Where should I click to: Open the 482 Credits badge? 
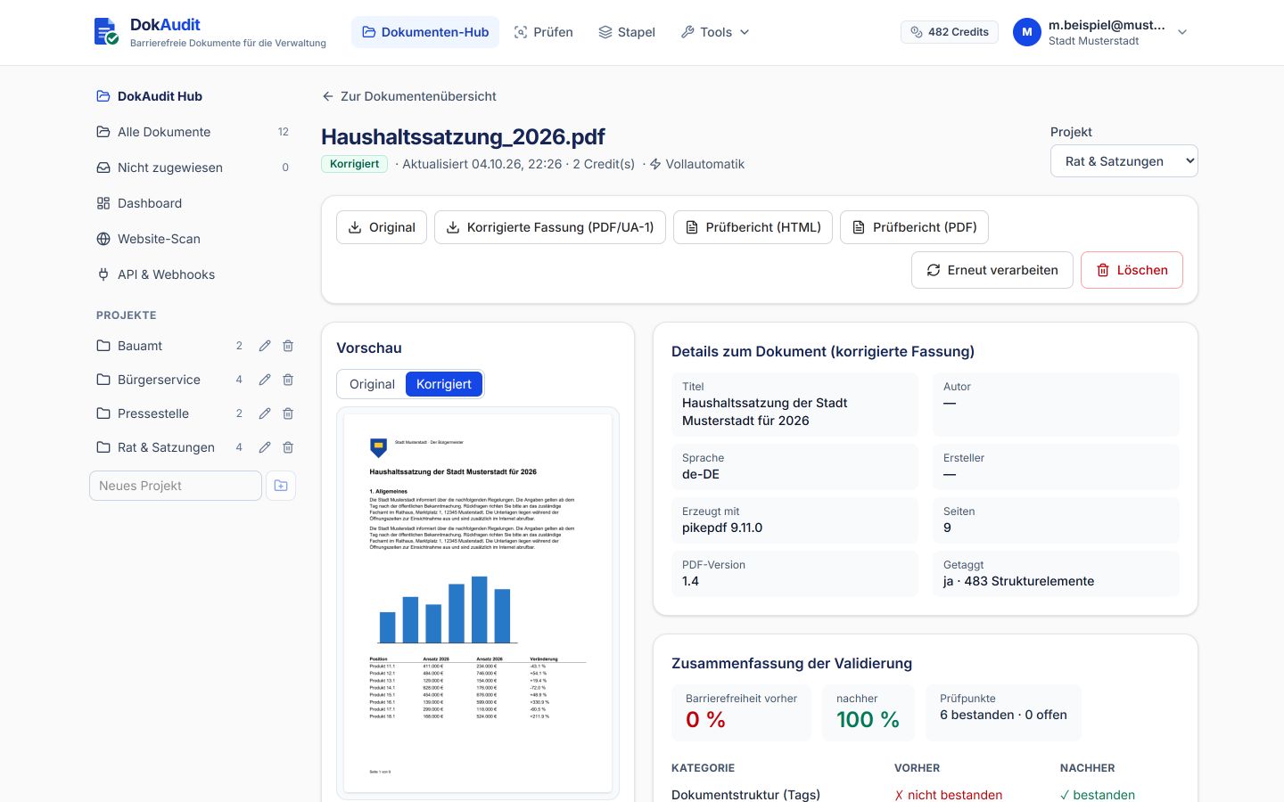click(x=950, y=32)
